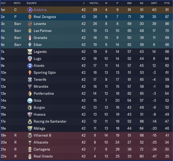Sort by ÉQUIPE column header

point(32,3)
